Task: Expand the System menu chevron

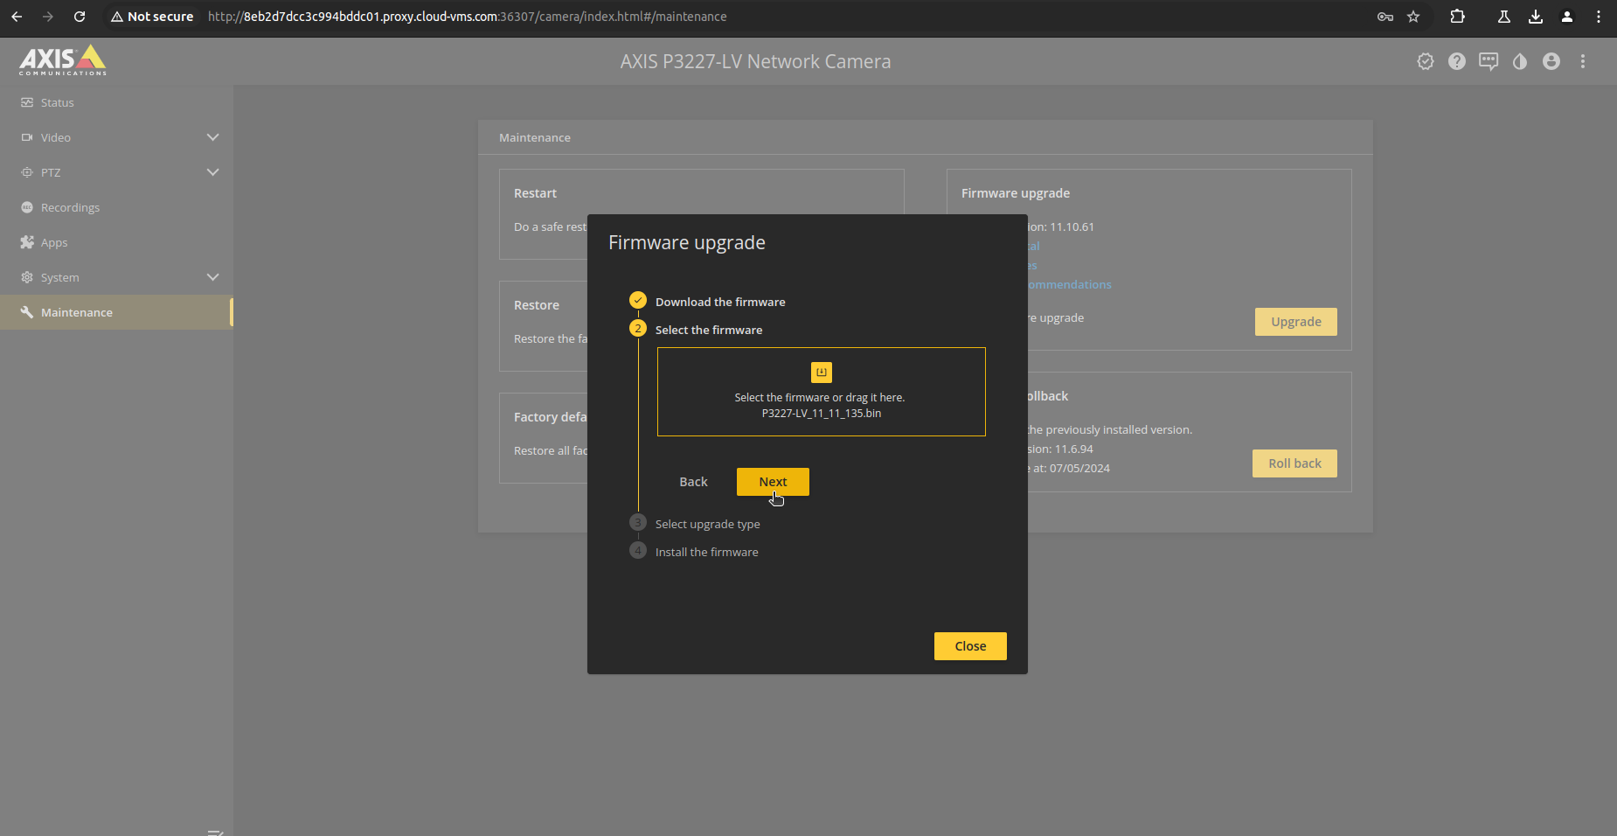Action: coord(212,277)
